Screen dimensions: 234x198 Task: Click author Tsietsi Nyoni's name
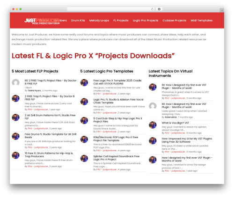click(x=34, y=91)
